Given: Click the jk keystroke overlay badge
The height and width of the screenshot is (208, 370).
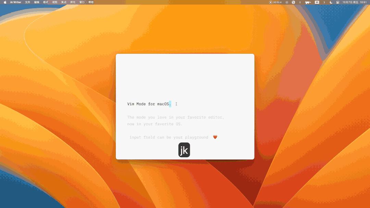Looking at the screenshot, I should [x=184, y=150].
